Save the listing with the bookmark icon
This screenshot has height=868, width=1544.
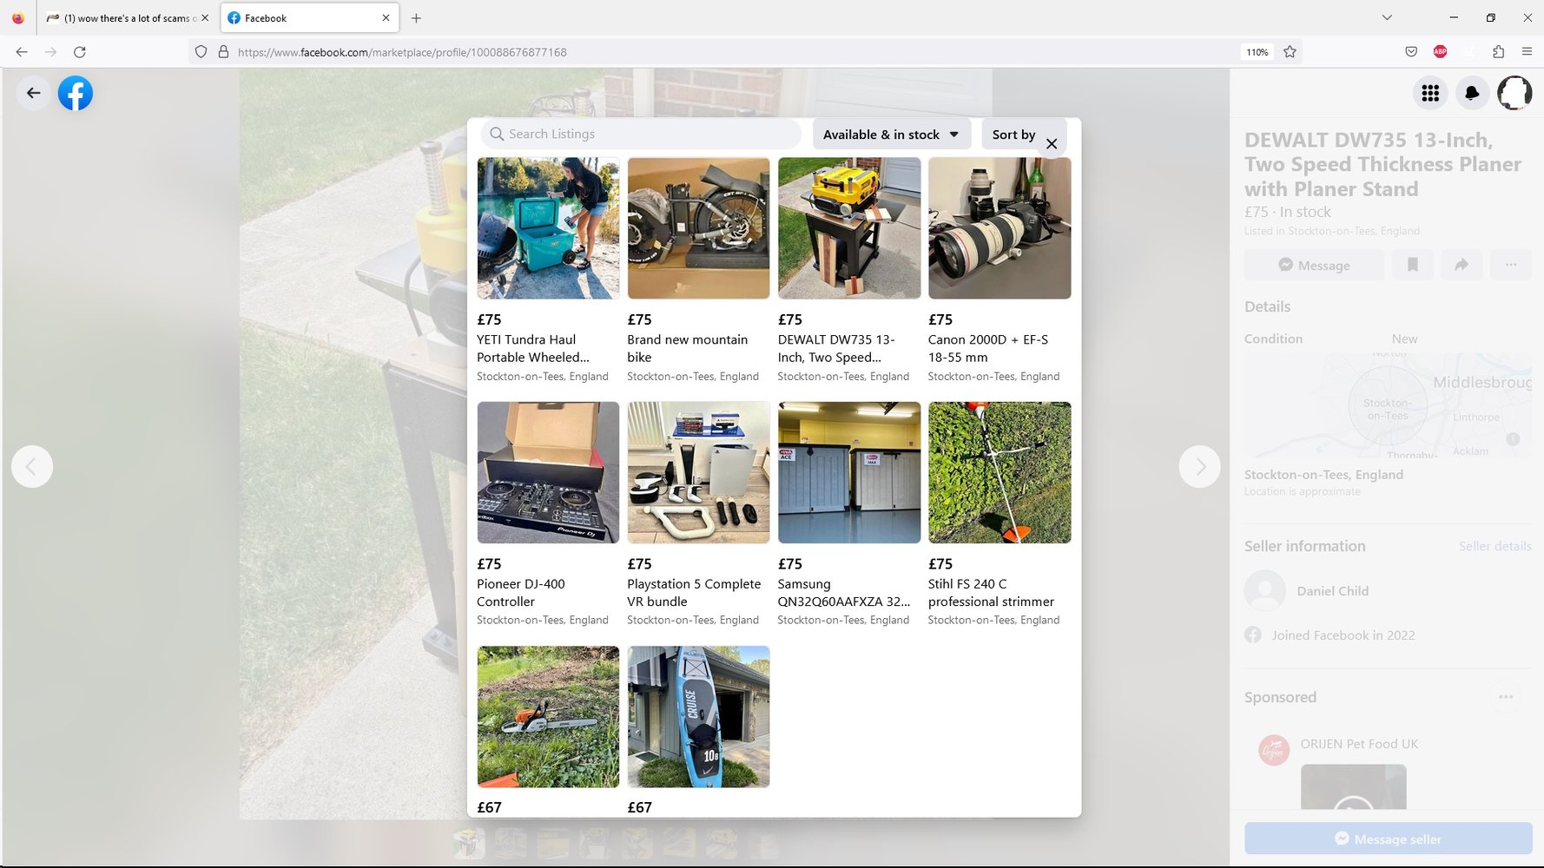tap(1413, 265)
